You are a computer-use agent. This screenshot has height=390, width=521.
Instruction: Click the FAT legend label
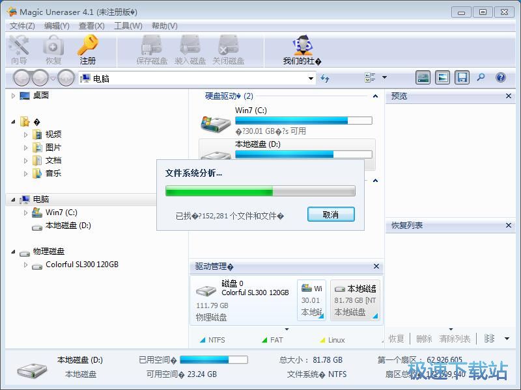tap(276, 340)
